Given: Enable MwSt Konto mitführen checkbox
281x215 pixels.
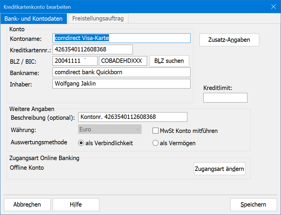Looking at the screenshot, I should [x=155, y=131].
